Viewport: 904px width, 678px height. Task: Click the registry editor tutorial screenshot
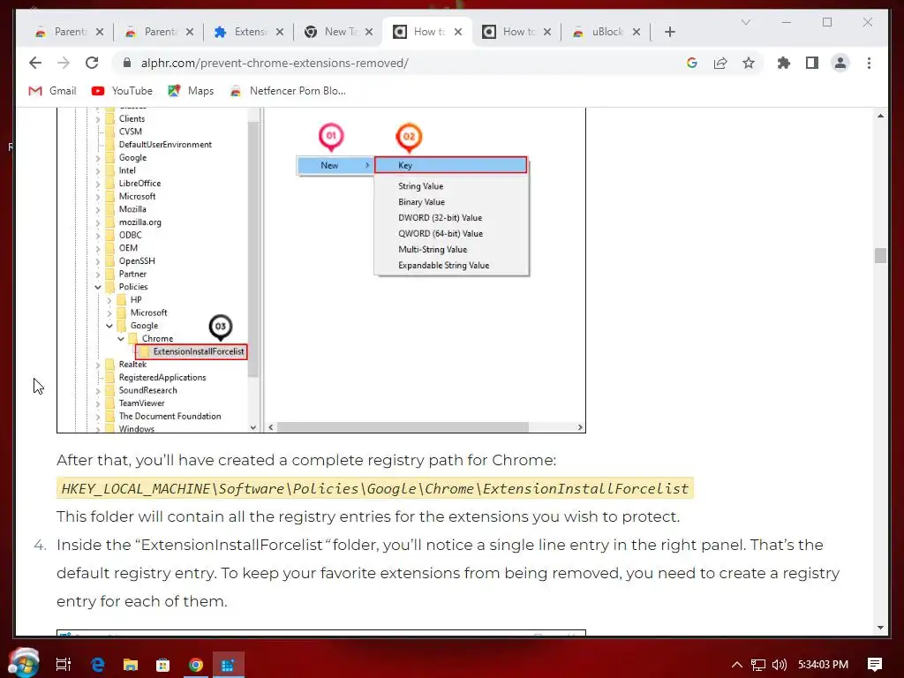(x=321, y=270)
